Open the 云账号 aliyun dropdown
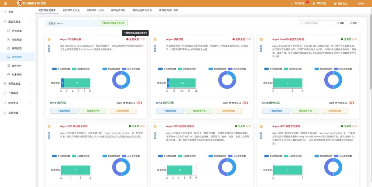 [x=71, y=23]
